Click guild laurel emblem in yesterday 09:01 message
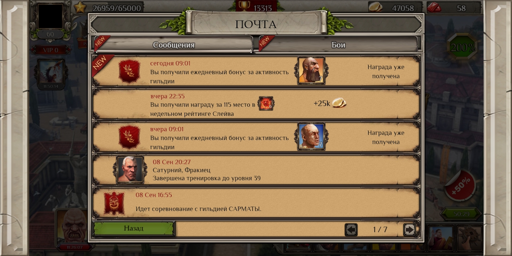 [129, 137]
